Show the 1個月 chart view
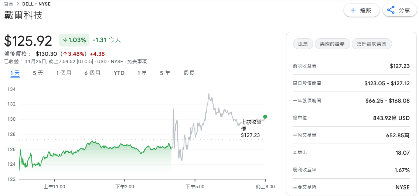Screen dimensions: 419x196 64,73
